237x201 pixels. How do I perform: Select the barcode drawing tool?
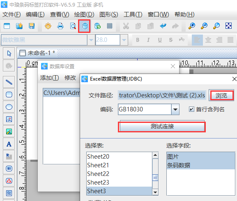[9, 169]
